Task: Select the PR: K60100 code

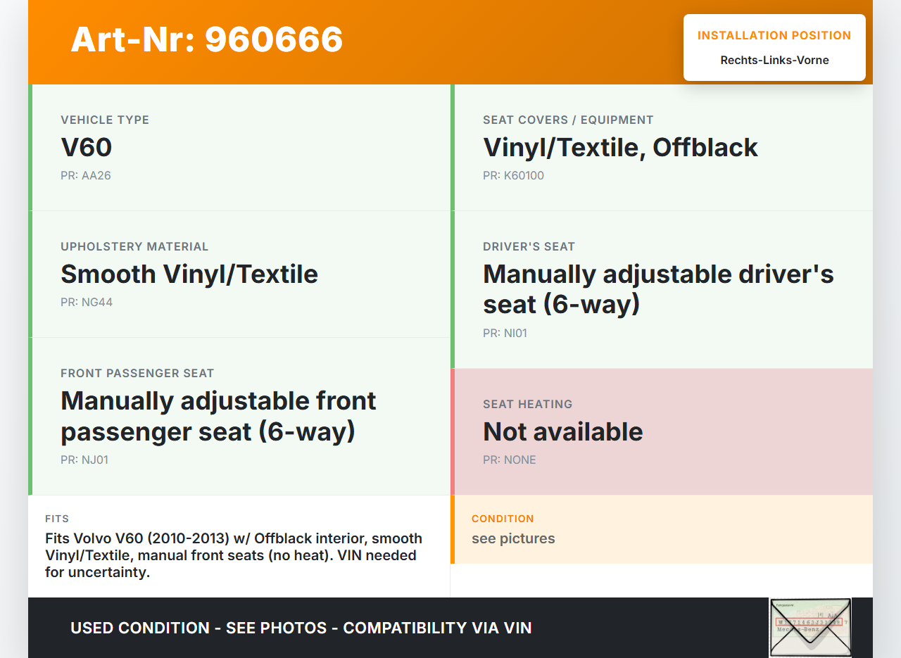Action: pyautogui.click(x=513, y=176)
